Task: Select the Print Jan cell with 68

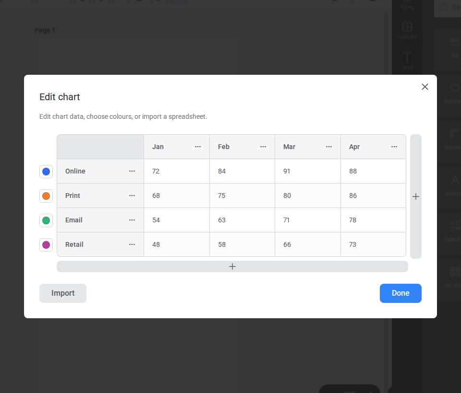Action: click(x=177, y=196)
